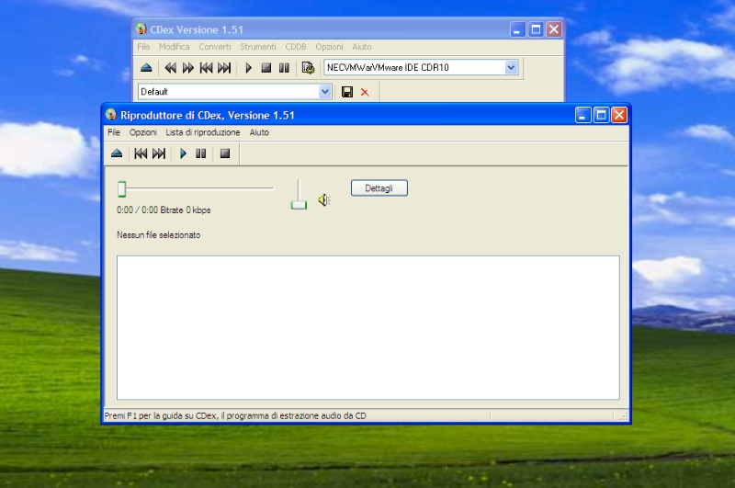Click the green volume slider handle
This screenshot has height=488, width=735.
click(x=299, y=204)
